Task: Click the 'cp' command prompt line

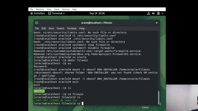Action: (58, 104)
